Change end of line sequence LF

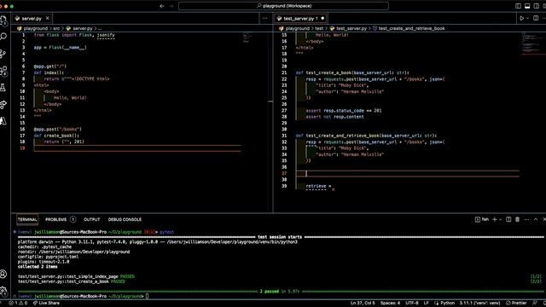427,304
